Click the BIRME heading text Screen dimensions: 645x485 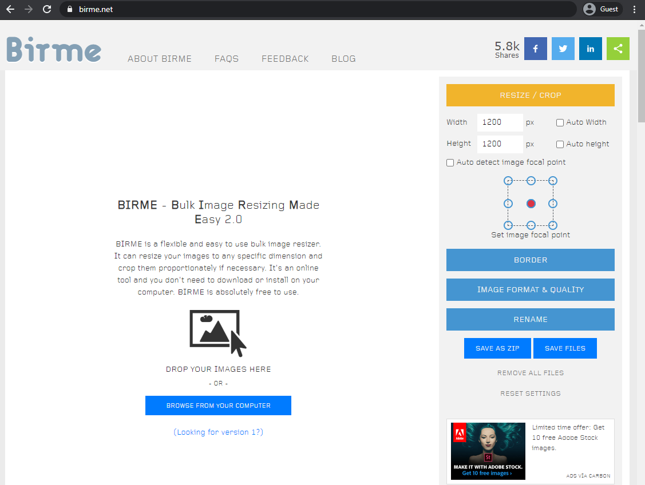pyautogui.click(x=218, y=212)
